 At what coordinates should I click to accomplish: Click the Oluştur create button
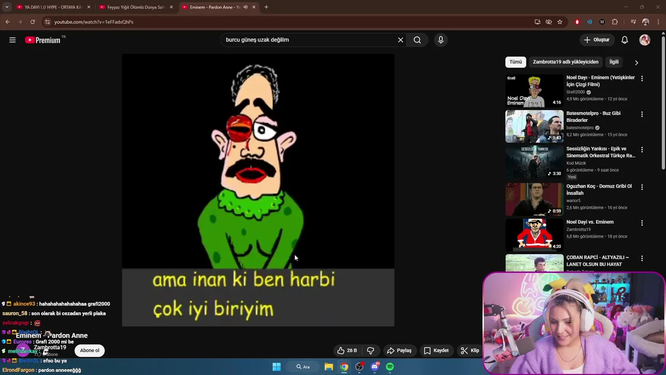coord(596,40)
